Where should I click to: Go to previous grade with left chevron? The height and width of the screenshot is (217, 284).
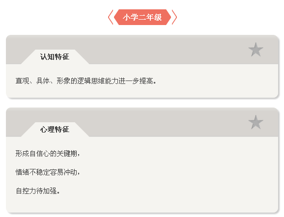pyautogui.click(x=111, y=17)
